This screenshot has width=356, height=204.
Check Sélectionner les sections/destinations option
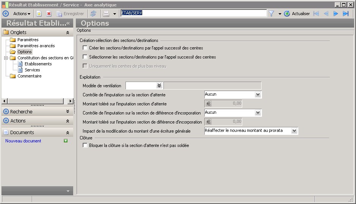click(85, 57)
